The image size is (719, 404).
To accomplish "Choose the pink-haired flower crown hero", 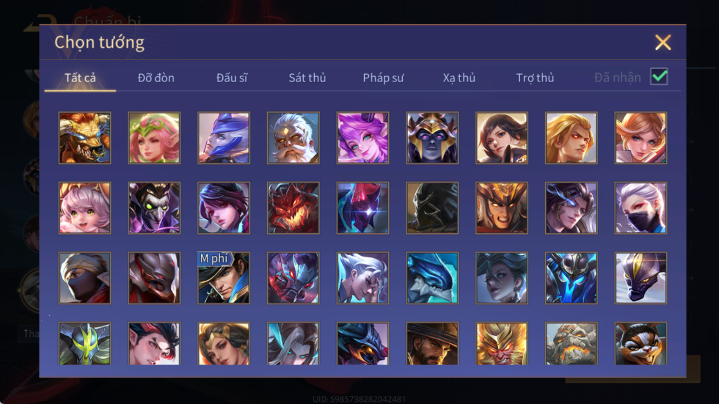I will (154, 138).
